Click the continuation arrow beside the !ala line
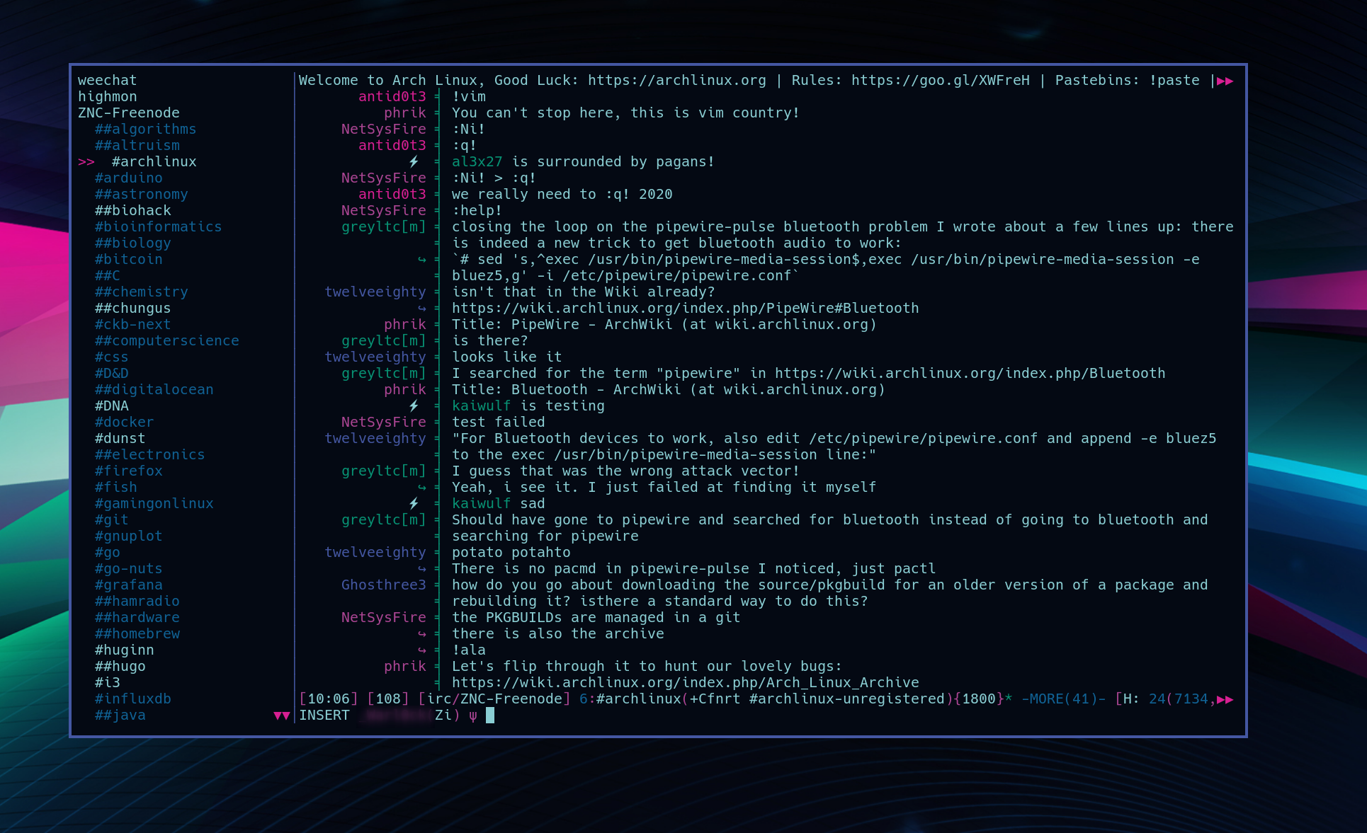Screen dimensions: 1367x833 [x=422, y=650]
